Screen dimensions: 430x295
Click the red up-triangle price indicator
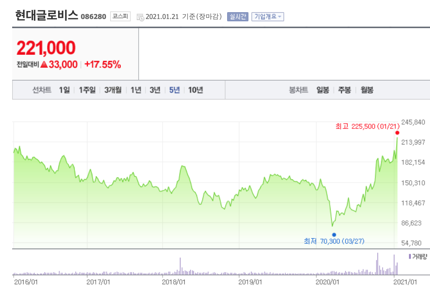tap(44, 65)
